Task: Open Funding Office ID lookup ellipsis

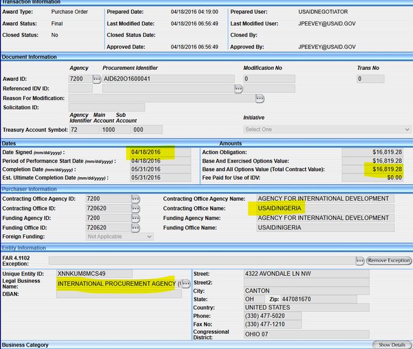Action: [x=135, y=228]
